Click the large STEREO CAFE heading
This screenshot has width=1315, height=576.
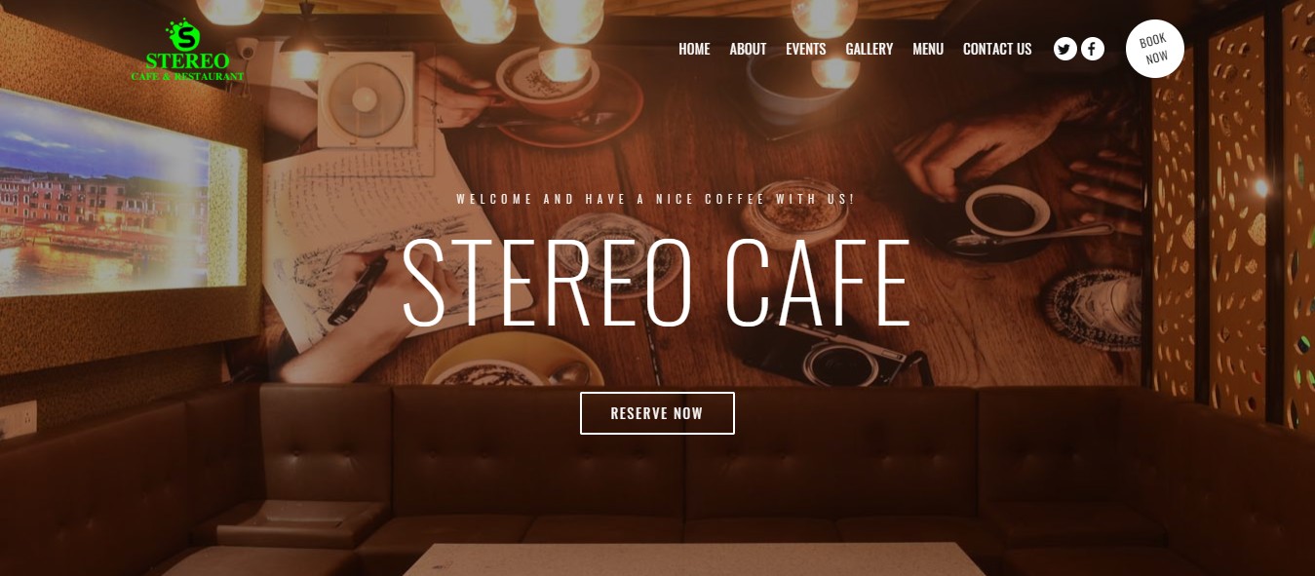[657, 283]
